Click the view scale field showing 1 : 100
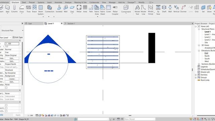215x121 pixels. pos(12,44)
